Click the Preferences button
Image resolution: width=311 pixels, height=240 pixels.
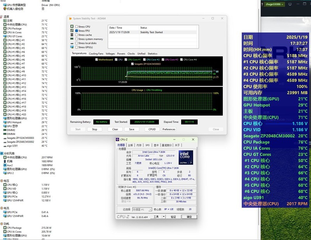pyautogui.click(x=169, y=129)
